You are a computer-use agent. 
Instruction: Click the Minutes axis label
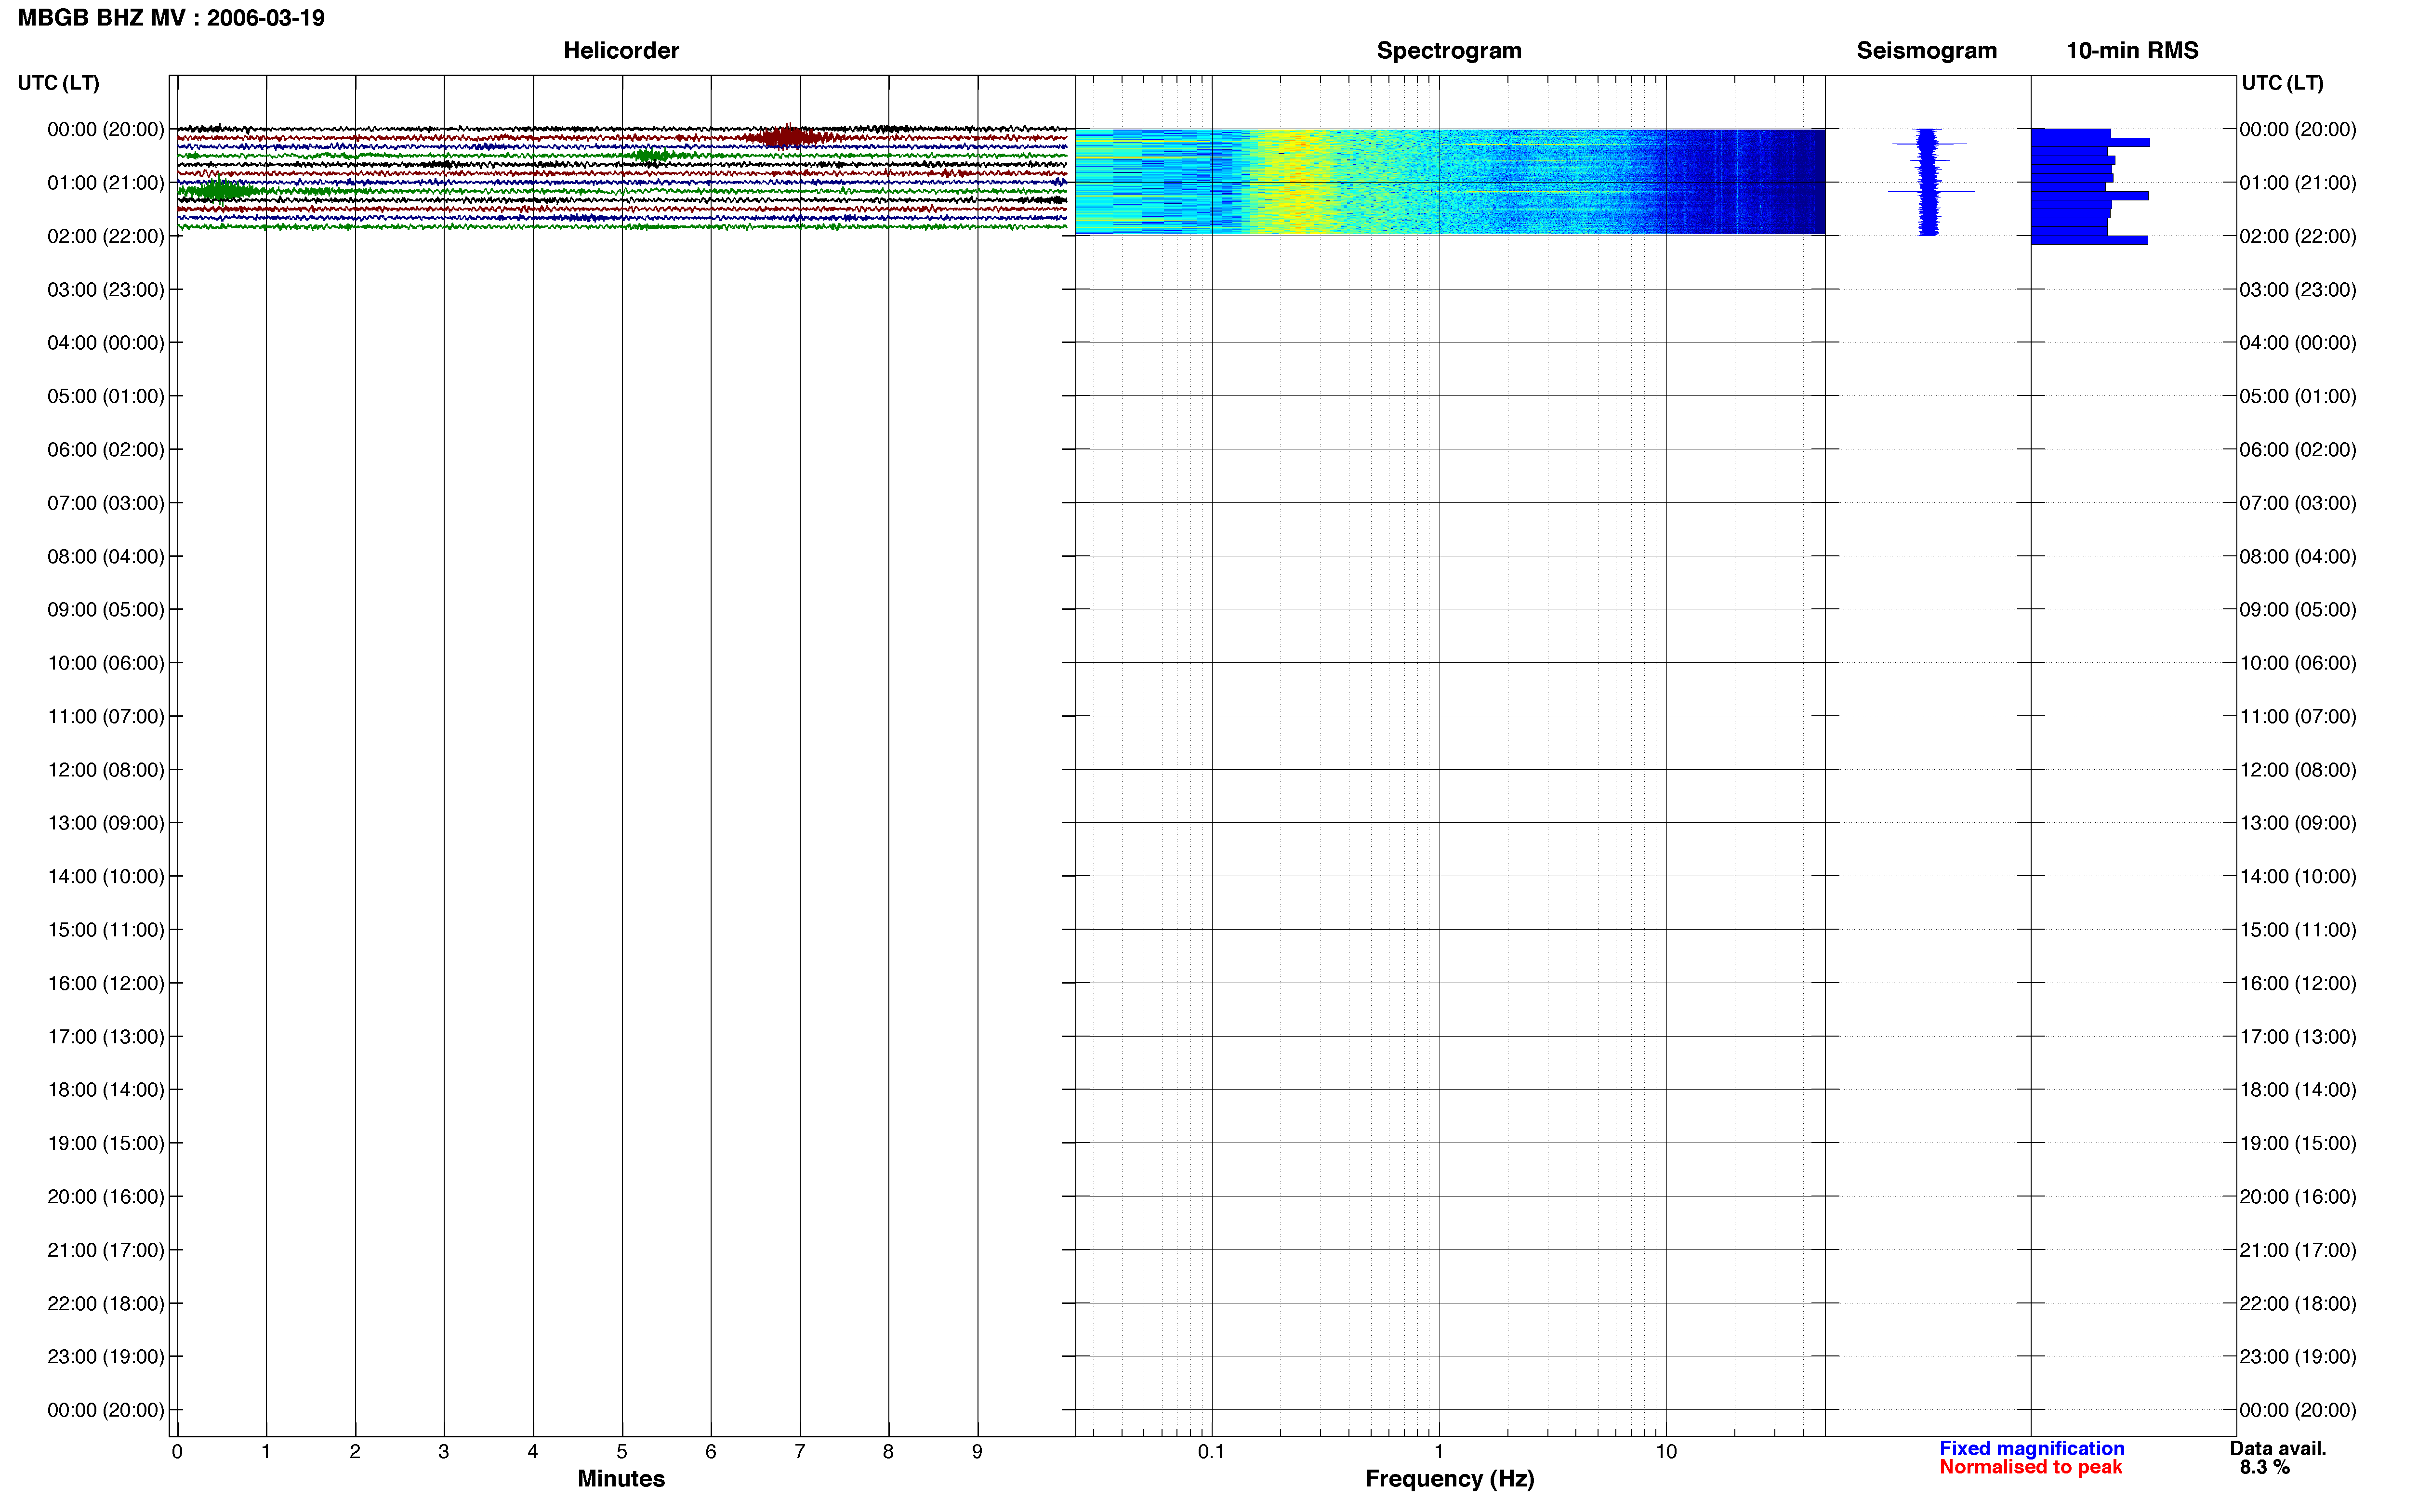[621, 1478]
